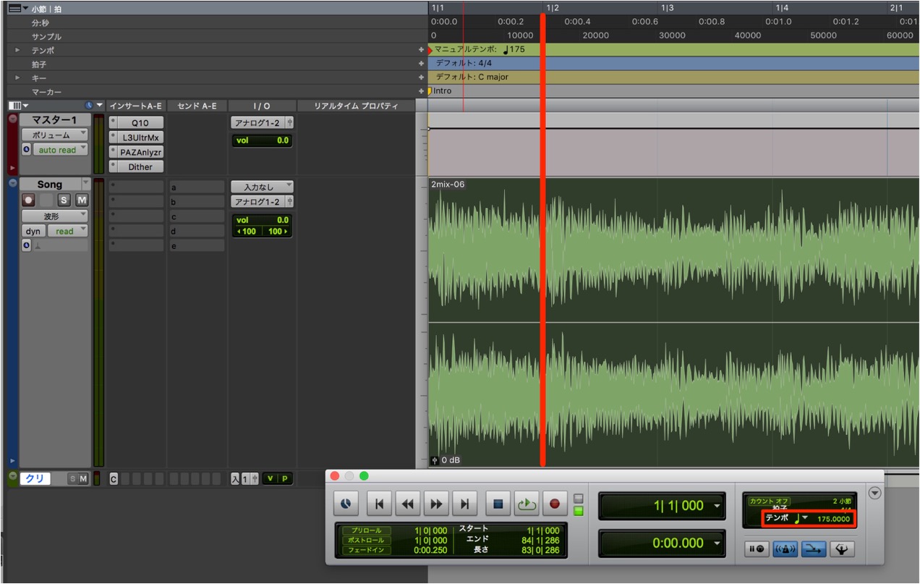Open the main counter format dropdown
The height and width of the screenshot is (584, 920).
pos(716,506)
